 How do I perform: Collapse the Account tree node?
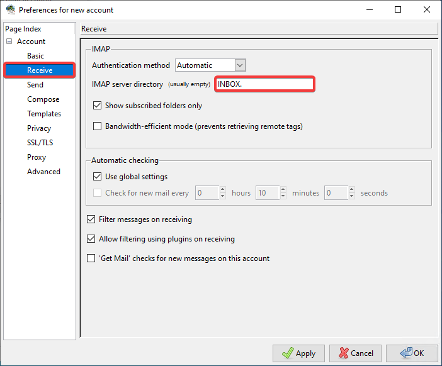(x=9, y=42)
